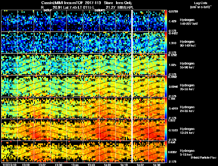Click the 3.458 colorbar value
The height and width of the screenshot is (166, 218).
172,142
